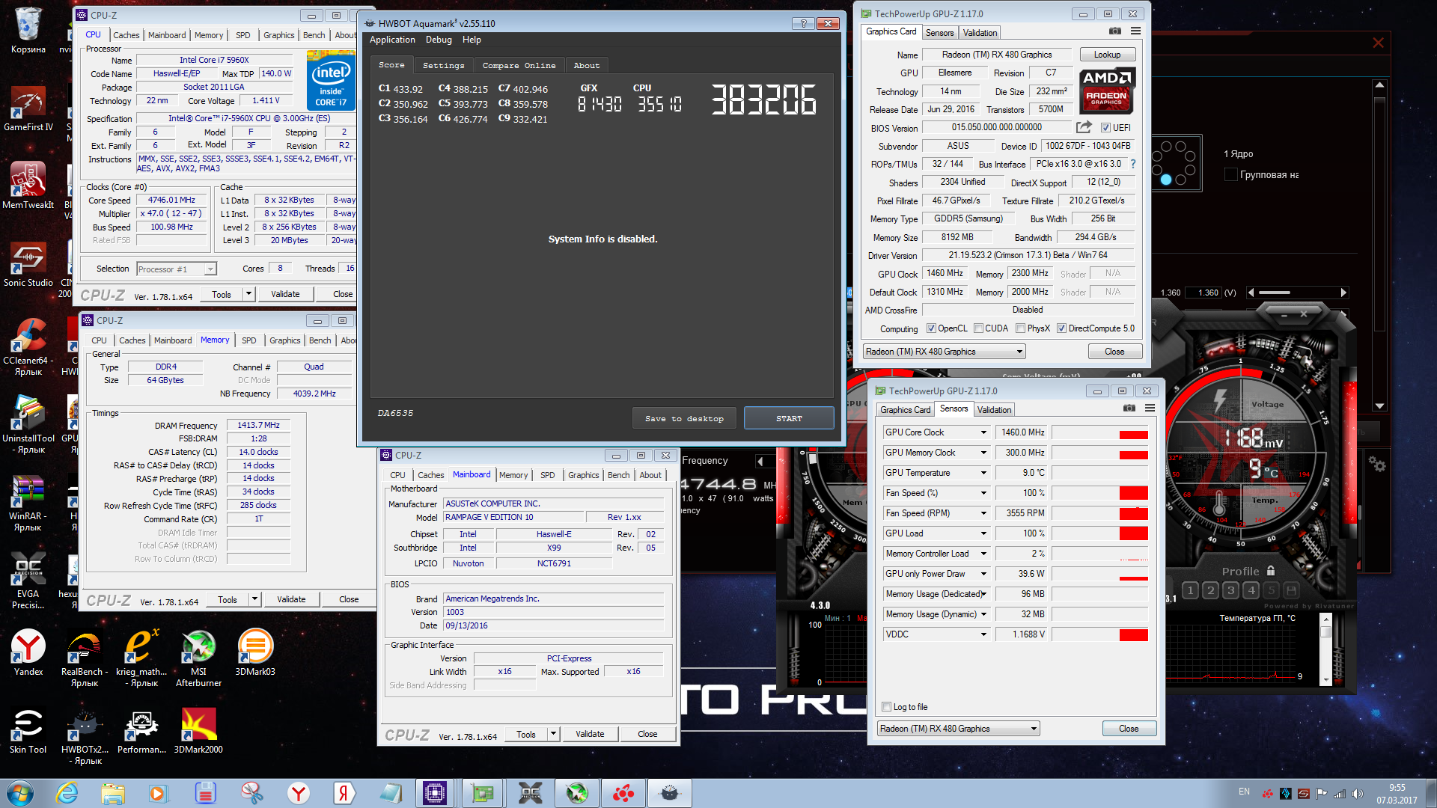The width and height of the screenshot is (1437, 808).
Task: Open Tools dropdown arrow in CPU-Z CPU window
Action: tap(248, 294)
